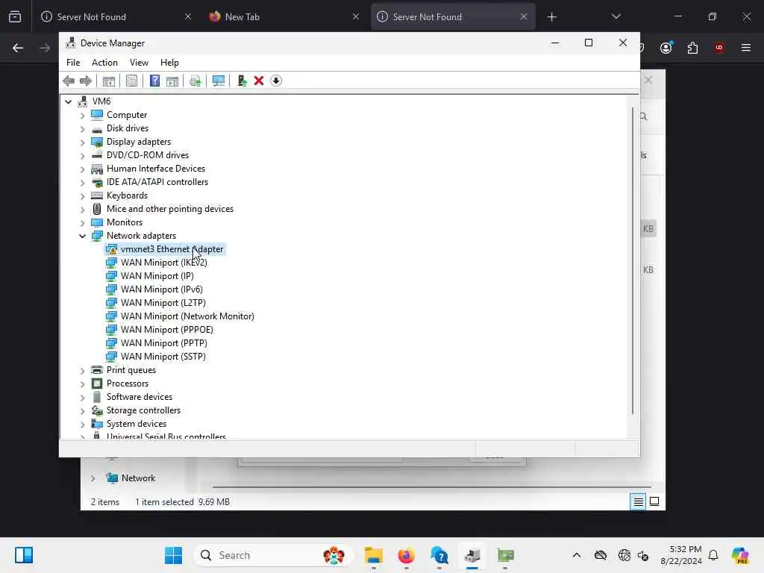
Task: Expand the Software devices category
Action: pyautogui.click(x=82, y=398)
